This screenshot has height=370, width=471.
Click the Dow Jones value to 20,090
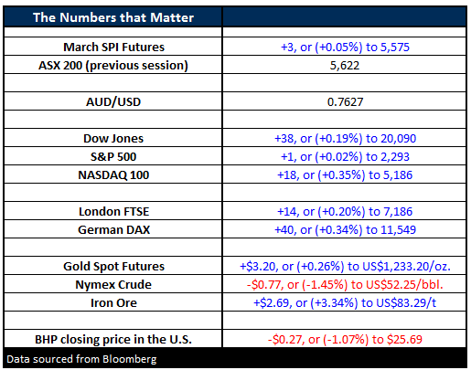(345, 138)
